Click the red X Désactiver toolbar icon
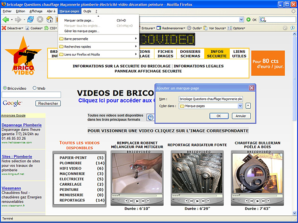298x223 pixels. (4, 28)
